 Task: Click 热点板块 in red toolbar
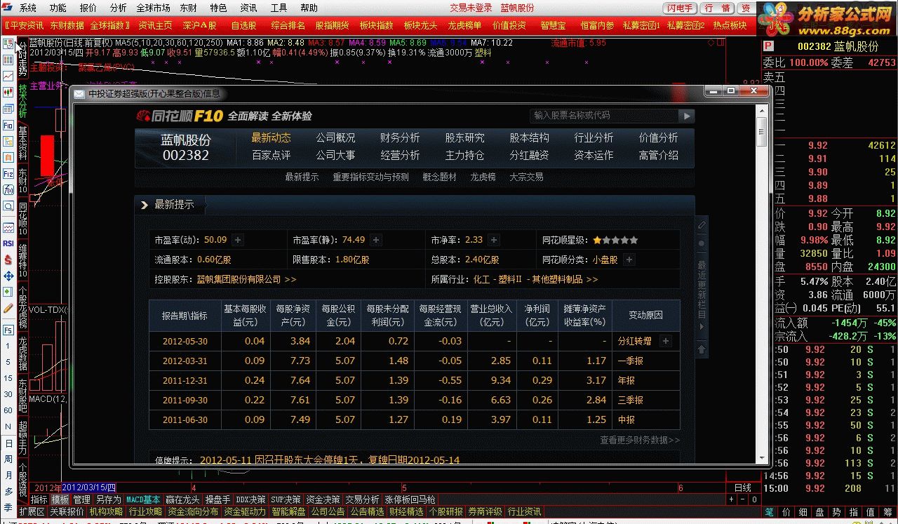coord(730,25)
